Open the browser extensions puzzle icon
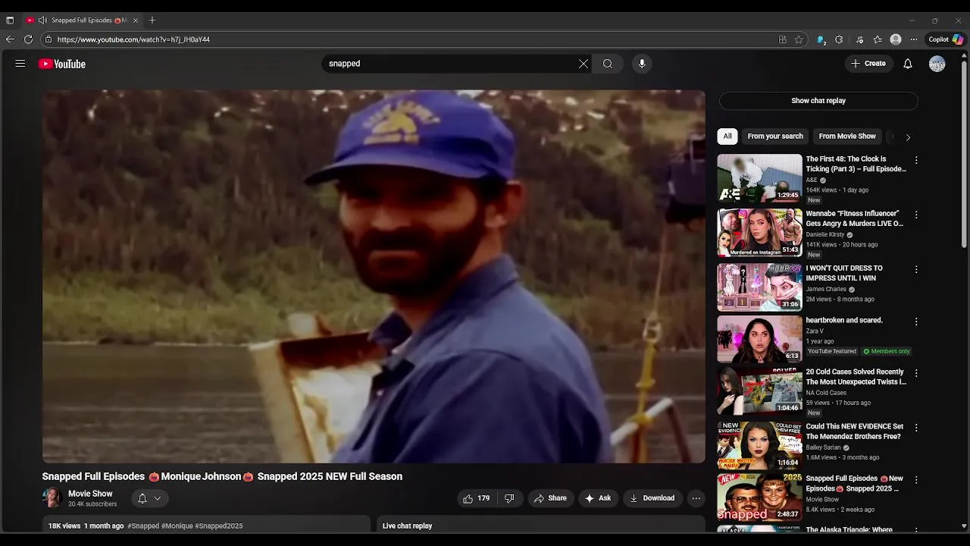970x546 pixels. [839, 39]
